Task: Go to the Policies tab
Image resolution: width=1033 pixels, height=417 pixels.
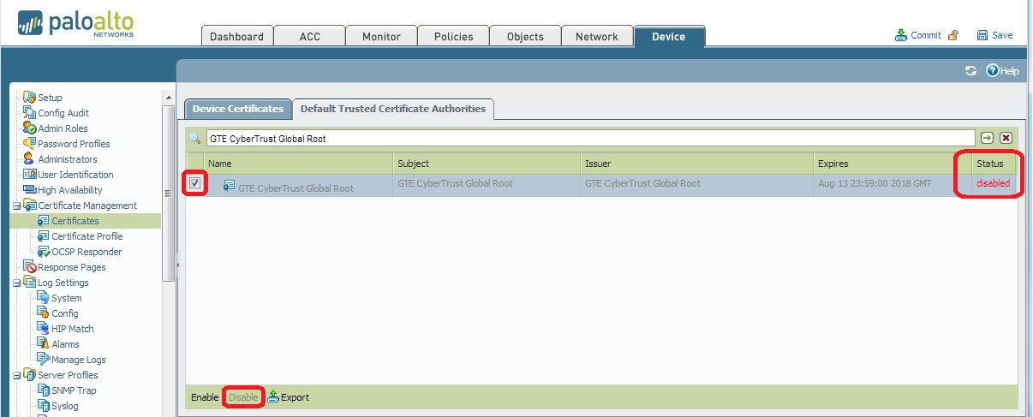Action: pos(453,36)
